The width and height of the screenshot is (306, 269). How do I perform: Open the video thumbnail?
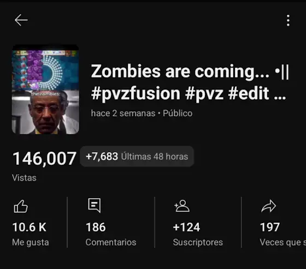(45, 89)
